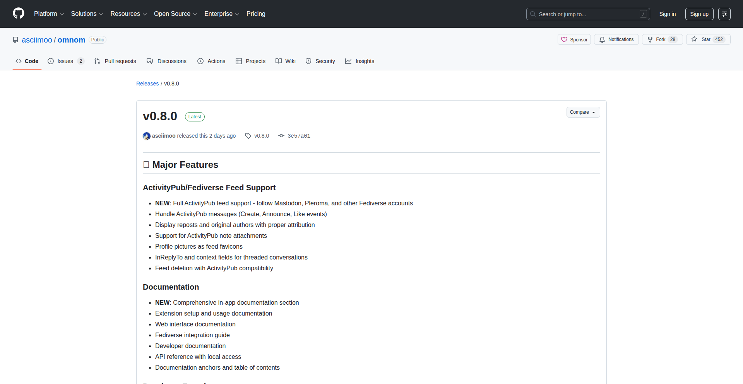Open the command palette icon top right
This screenshot has width=743, height=384.
click(x=724, y=14)
